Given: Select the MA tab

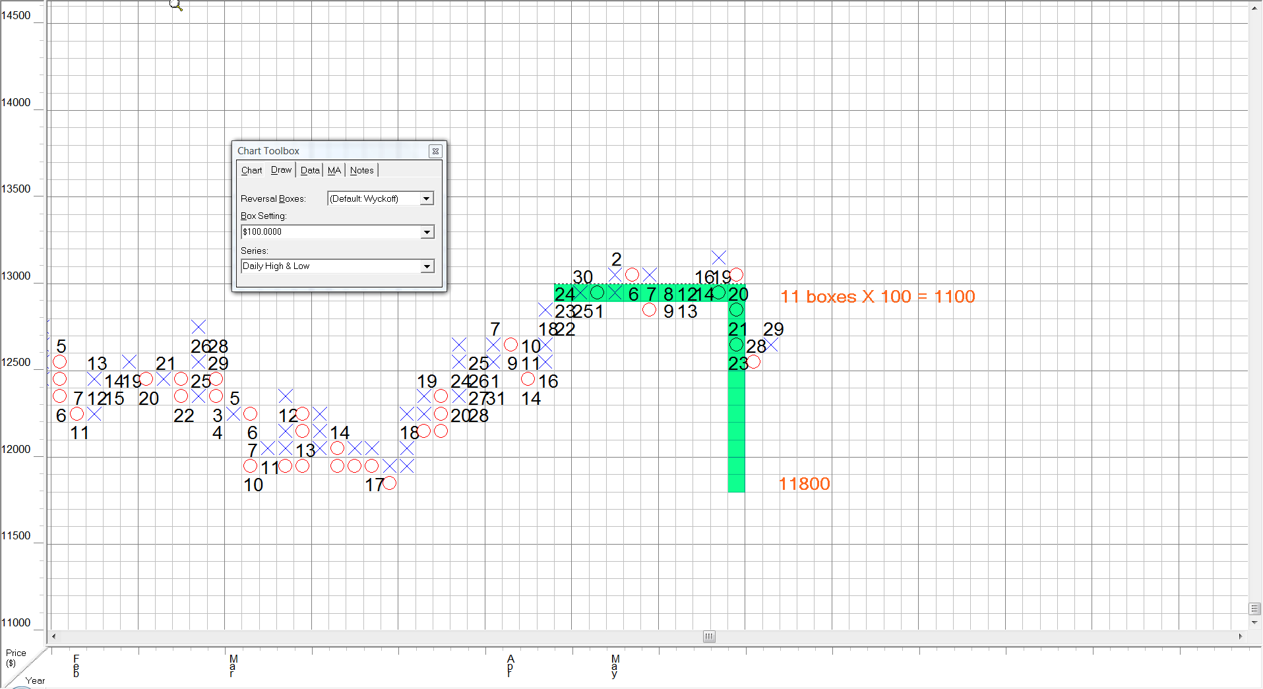Looking at the screenshot, I should 334,170.
